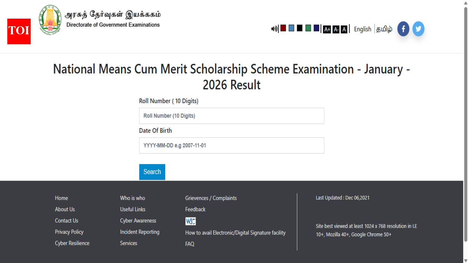Switch the site language to Tamil
Viewport: 468px width, 263px height.
[384, 29]
